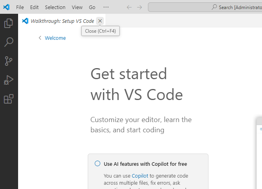The height and width of the screenshot is (189, 262).
Task: Open the Search view in activity bar
Action: point(9,42)
